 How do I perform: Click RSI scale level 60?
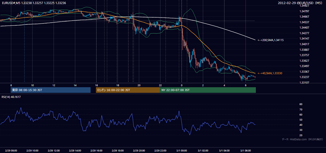[301, 114]
